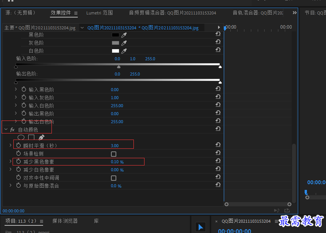Open the 项目: 11.3 panel menu

coord(42,221)
